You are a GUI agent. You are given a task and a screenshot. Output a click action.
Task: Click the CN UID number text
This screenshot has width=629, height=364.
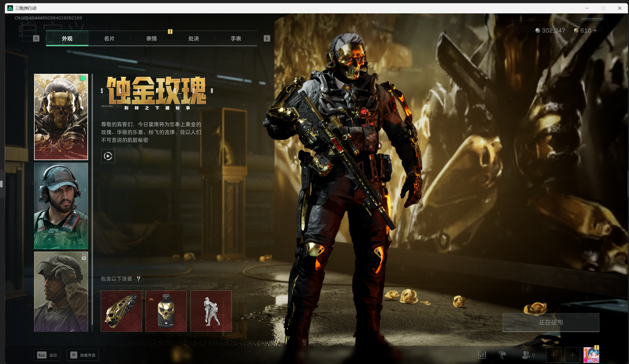click(x=48, y=18)
